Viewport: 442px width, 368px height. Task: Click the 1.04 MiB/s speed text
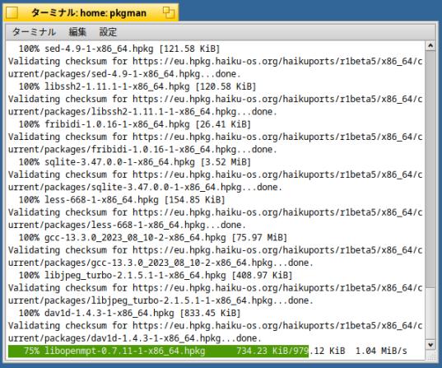(x=381, y=351)
